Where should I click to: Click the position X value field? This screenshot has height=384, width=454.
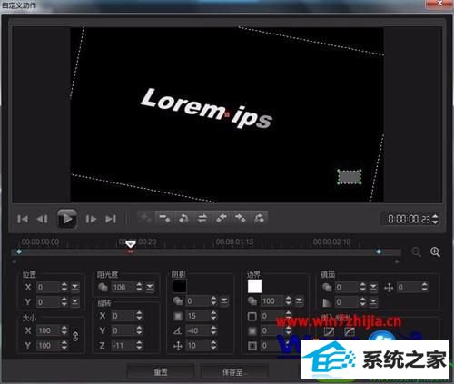(48, 287)
